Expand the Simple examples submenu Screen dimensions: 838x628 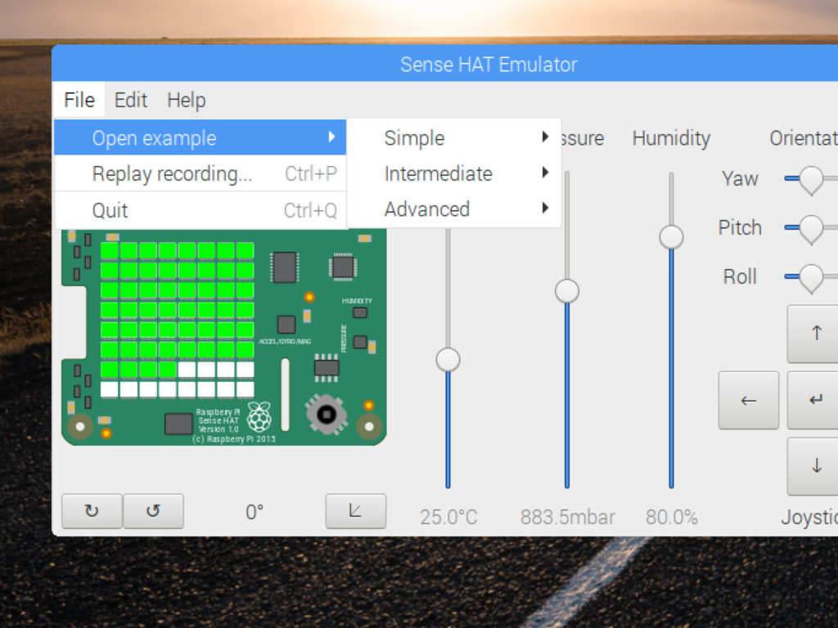(454, 137)
